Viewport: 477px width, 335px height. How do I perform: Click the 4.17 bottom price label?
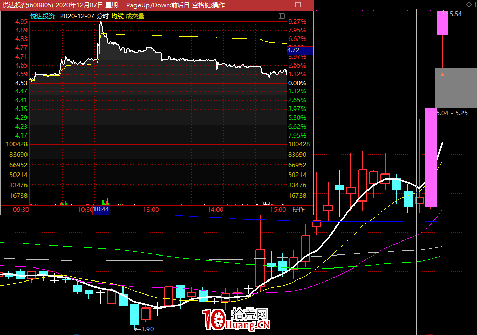click(x=21, y=136)
